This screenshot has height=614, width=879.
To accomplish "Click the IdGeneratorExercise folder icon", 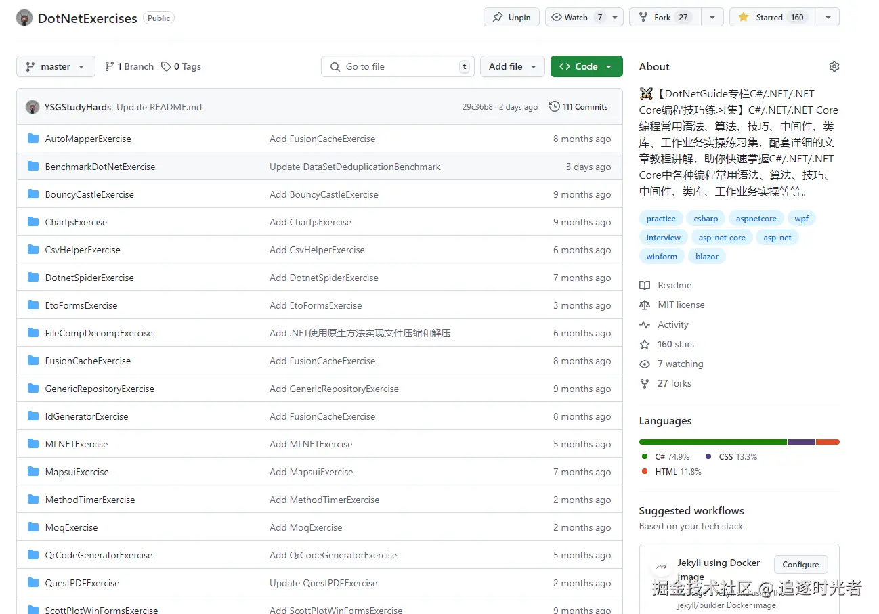I will [33, 416].
